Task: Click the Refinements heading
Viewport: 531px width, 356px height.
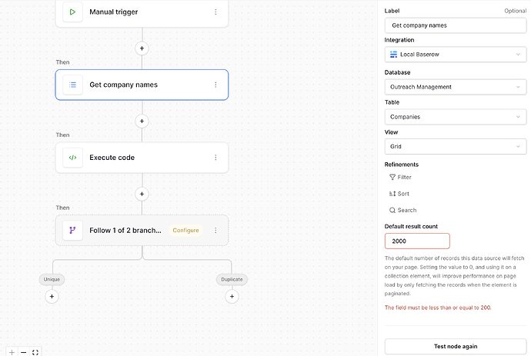Action: (401, 165)
